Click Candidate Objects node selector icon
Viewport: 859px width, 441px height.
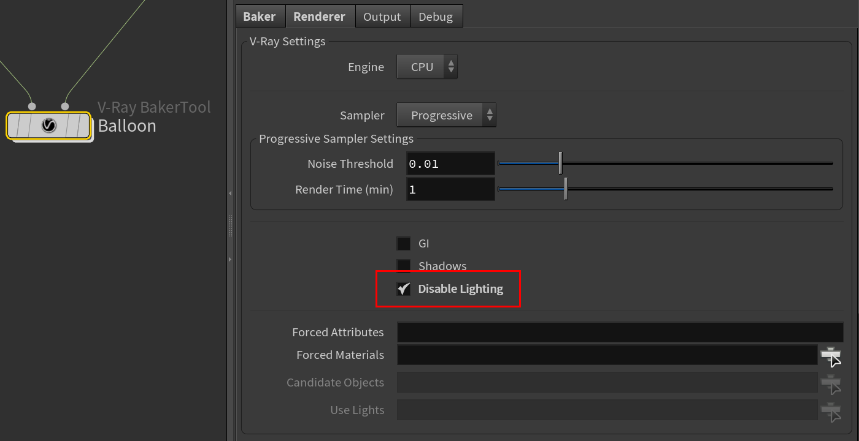coord(831,383)
